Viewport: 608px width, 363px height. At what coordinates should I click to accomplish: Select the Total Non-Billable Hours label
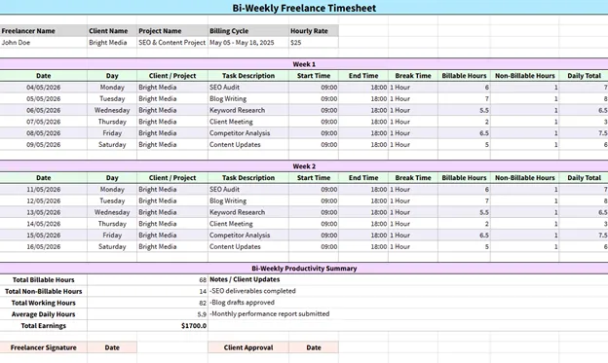[44, 291]
